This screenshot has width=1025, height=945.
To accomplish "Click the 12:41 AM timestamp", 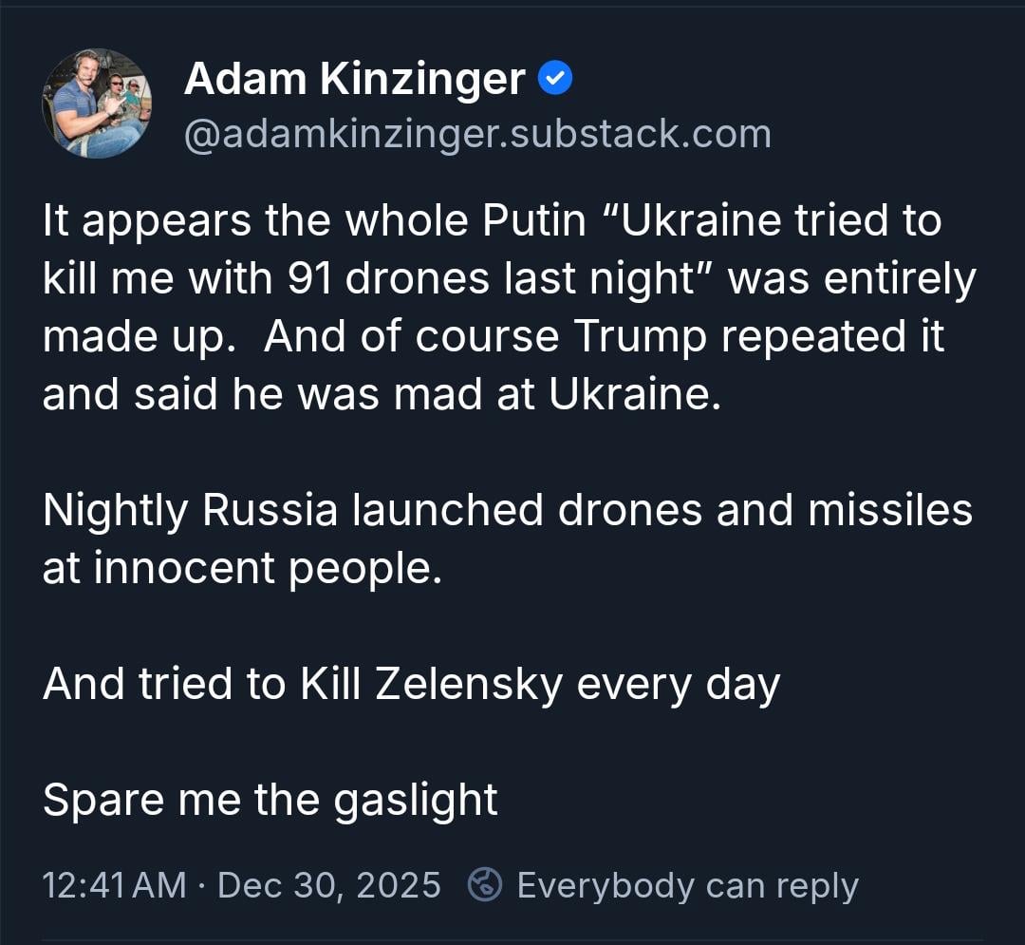I will [114, 885].
